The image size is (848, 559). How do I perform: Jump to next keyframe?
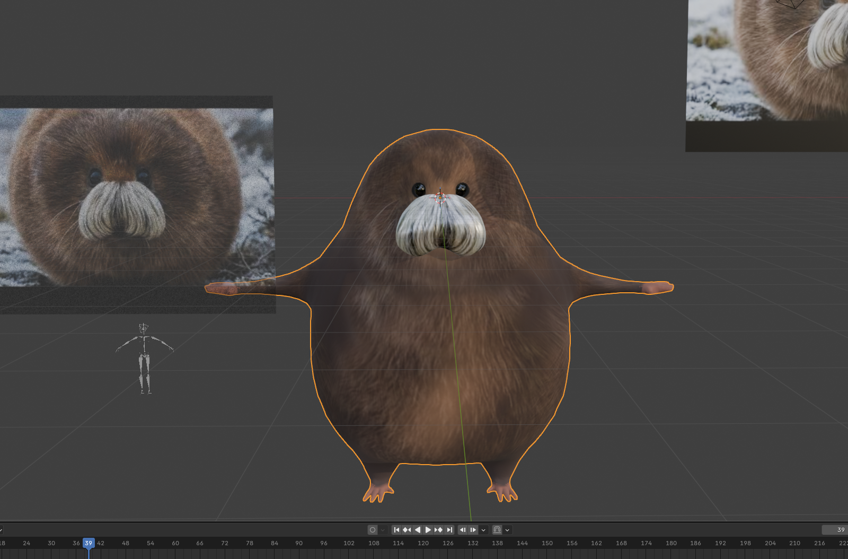[438, 530]
